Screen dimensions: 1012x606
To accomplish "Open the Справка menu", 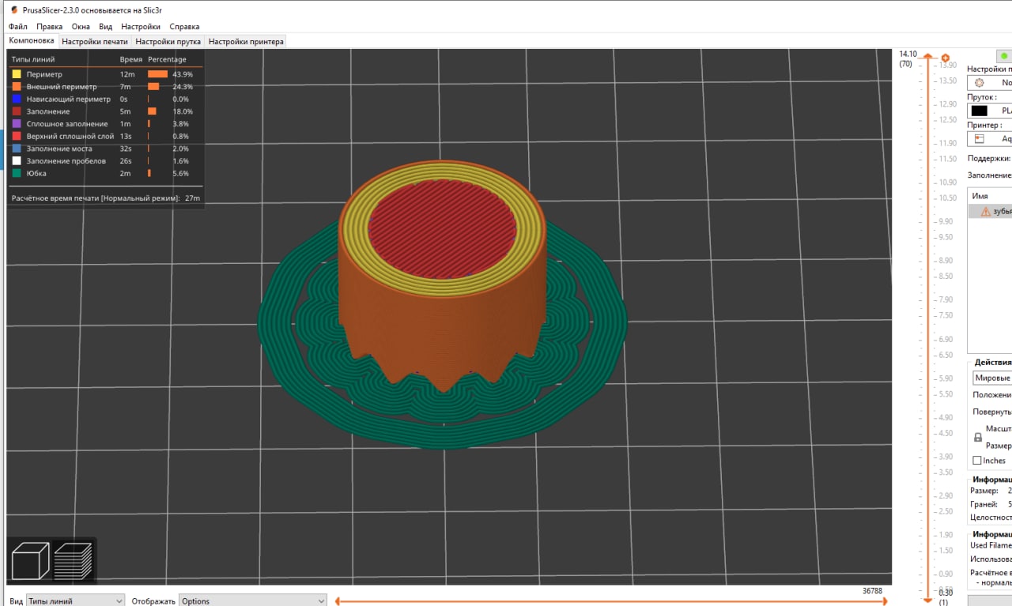I will 184,27.
